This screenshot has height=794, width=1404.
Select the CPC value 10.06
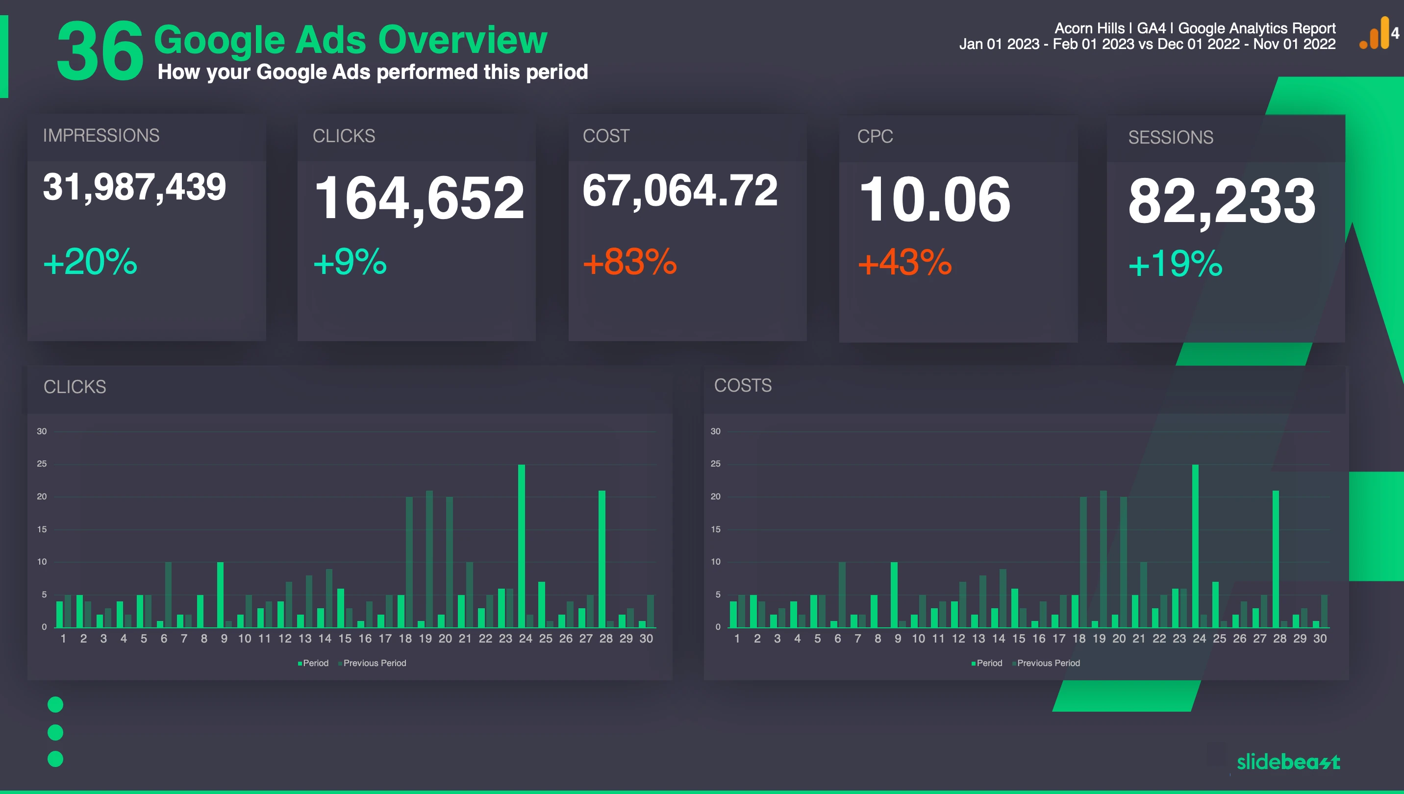click(x=935, y=199)
